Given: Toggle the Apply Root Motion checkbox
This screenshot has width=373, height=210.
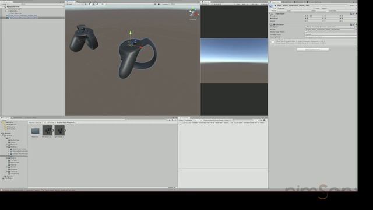Looking at the screenshot, I should (x=306, y=32).
